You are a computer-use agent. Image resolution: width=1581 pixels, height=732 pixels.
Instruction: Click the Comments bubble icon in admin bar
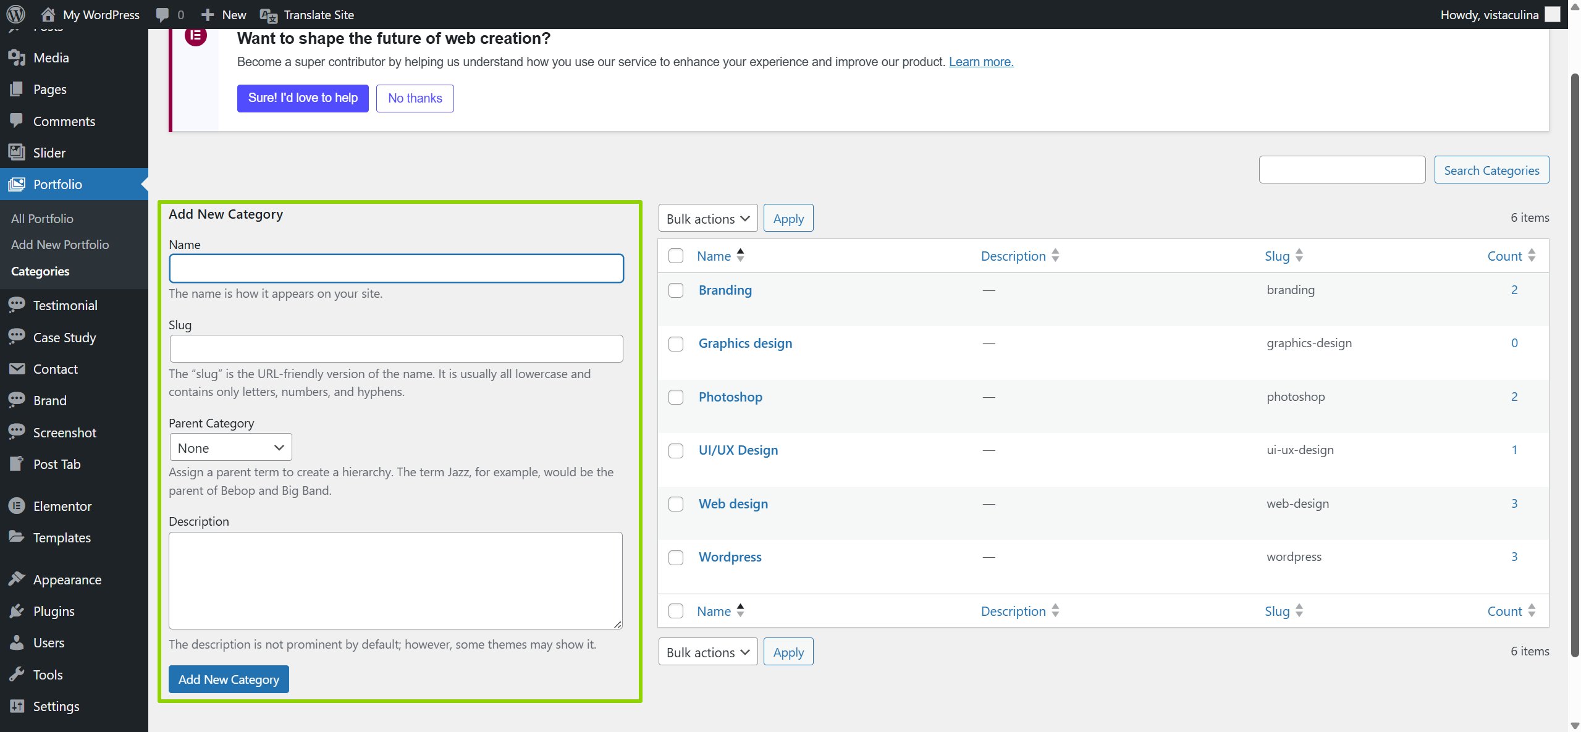(162, 14)
